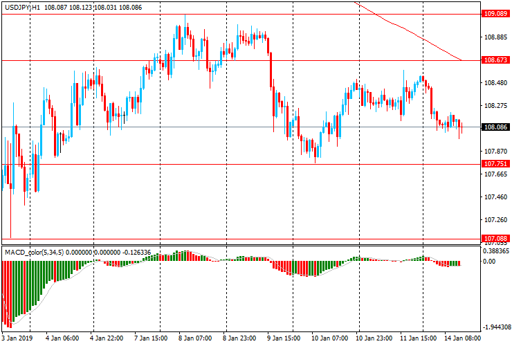Click the -1.944308 MACD scale value
Image resolution: width=512 pixels, height=346 pixels.
(x=497, y=327)
